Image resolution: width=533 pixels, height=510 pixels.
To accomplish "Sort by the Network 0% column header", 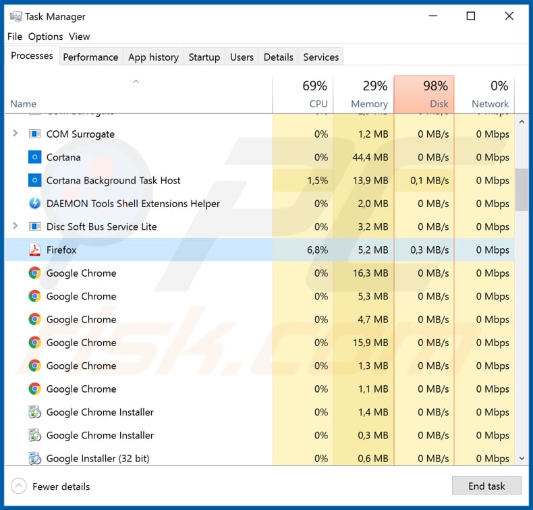I will [484, 94].
